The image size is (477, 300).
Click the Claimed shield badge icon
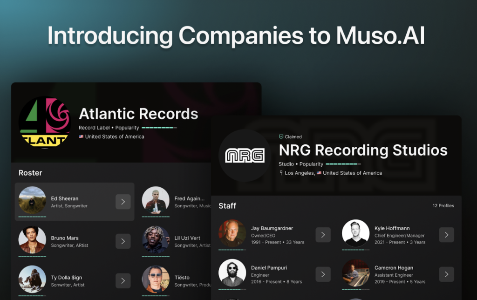coord(281,137)
